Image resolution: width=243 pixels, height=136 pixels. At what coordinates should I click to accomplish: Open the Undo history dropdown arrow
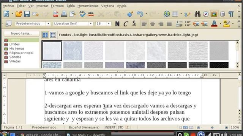coord(146,14)
